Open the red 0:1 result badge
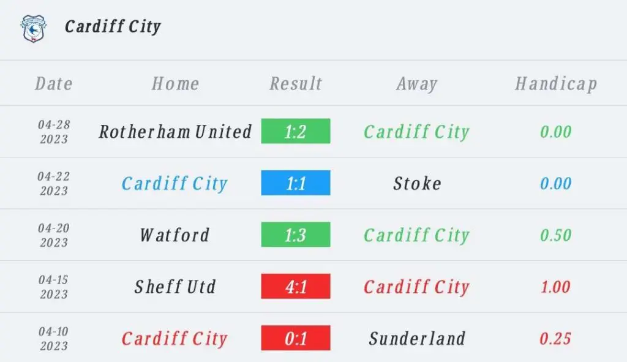Viewport: 627px width, 362px height. coord(296,338)
